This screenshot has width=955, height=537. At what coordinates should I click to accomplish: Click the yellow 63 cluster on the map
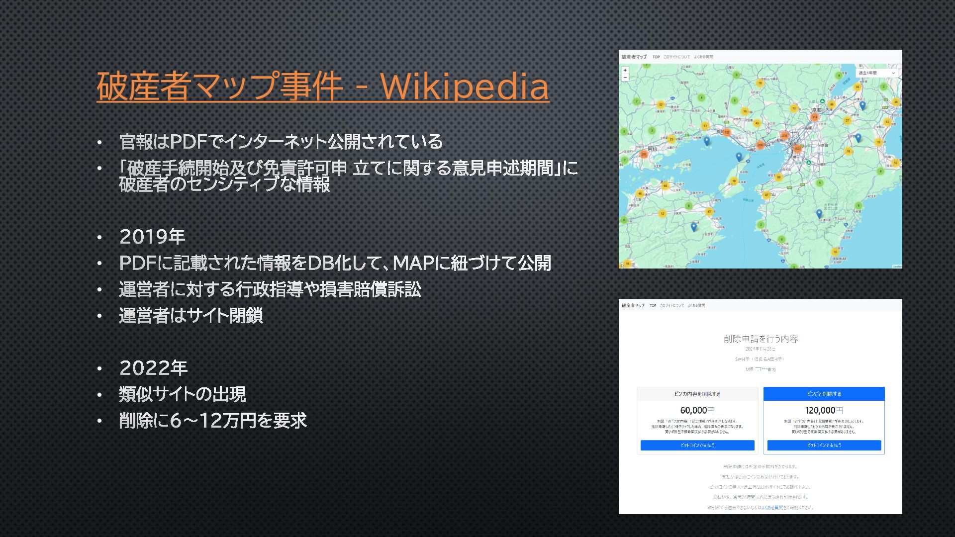887,122
